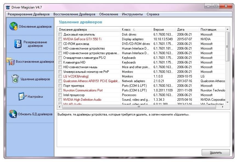Select 'NVIDIA Corporation' supplier cell

(x=213, y=100)
